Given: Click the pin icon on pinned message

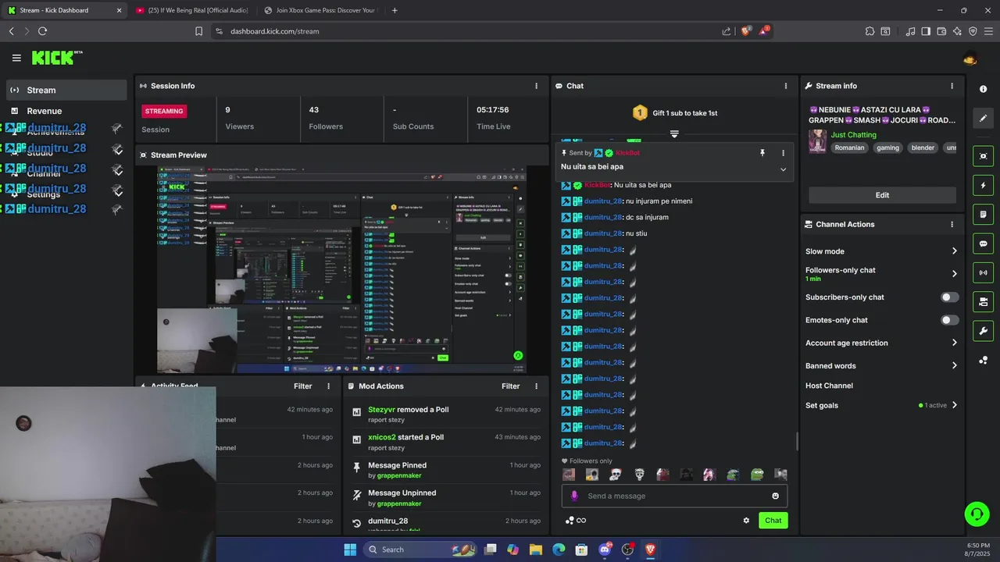Looking at the screenshot, I should [762, 153].
